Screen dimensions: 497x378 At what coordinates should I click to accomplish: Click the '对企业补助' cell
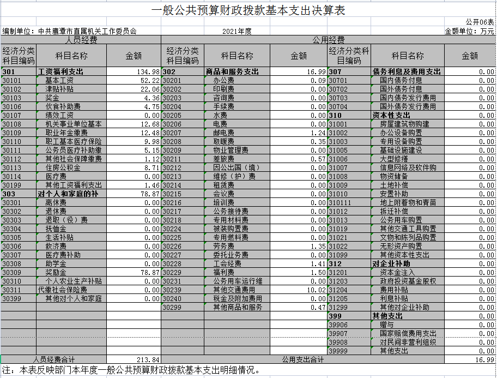[408, 263]
